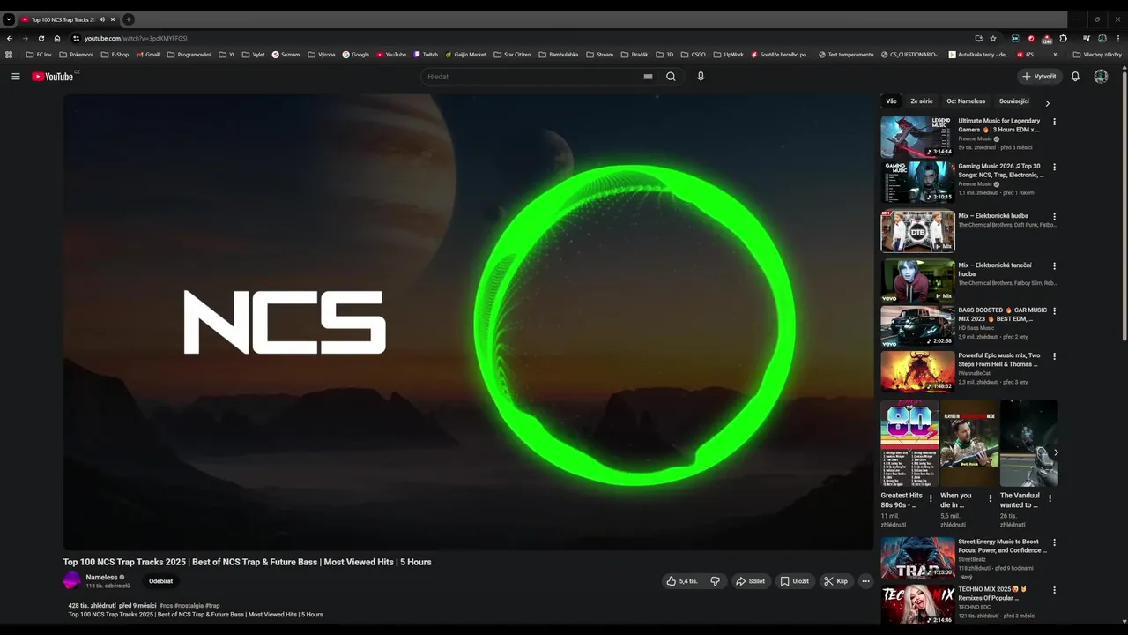Show the next Shorts with the arrow
The width and height of the screenshot is (1128, 635).
click(x=1056, y=452)
